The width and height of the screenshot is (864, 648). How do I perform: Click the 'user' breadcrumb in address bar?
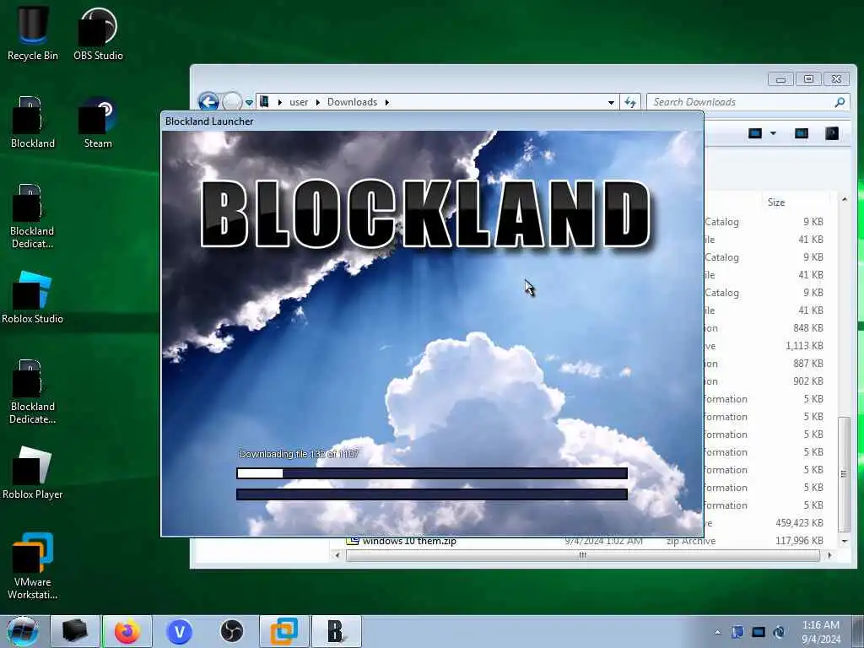(x=299, y=102)
